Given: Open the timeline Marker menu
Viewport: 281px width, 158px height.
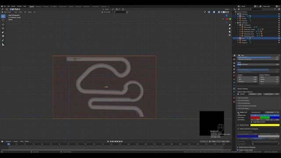Looking at the screenshot, I should [x=27, y=141].
